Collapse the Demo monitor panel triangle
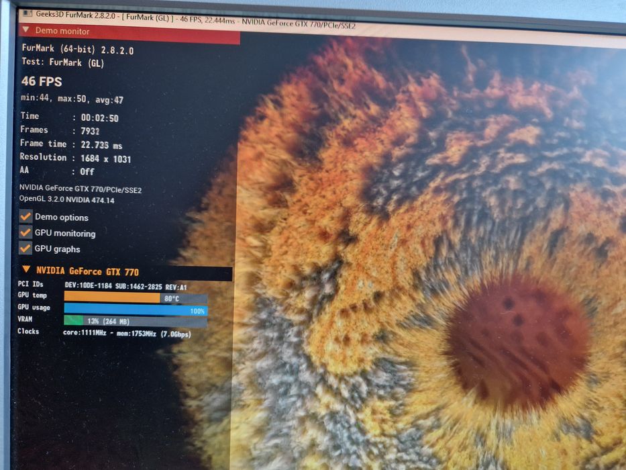 tap(26, 30)
